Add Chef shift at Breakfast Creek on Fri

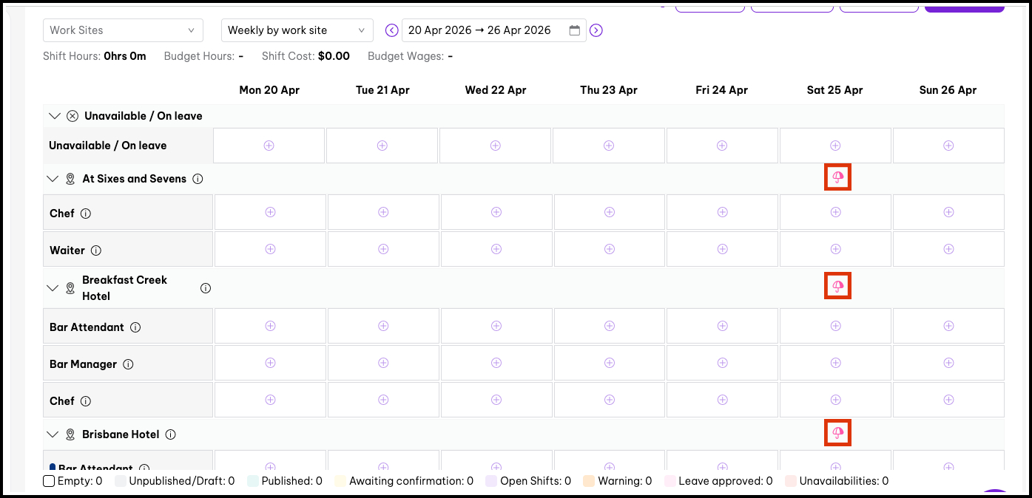(723, 400)
